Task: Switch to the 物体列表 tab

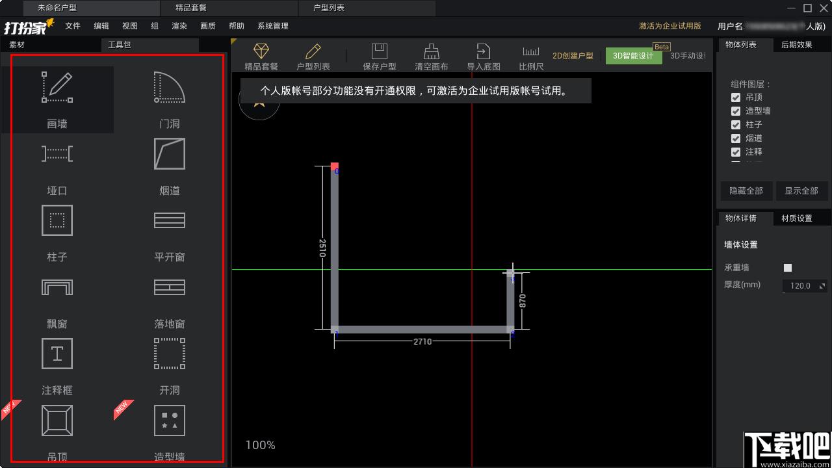Action: click(745, 45)
